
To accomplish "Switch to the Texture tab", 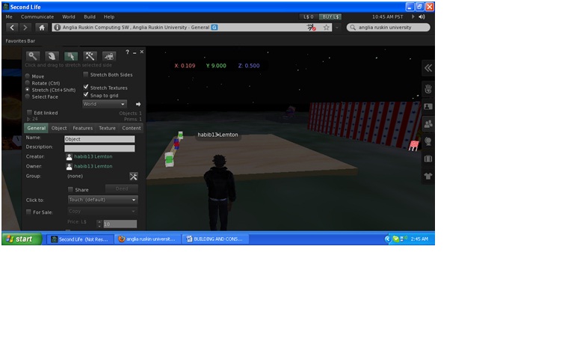I will [x=108, y=128].
